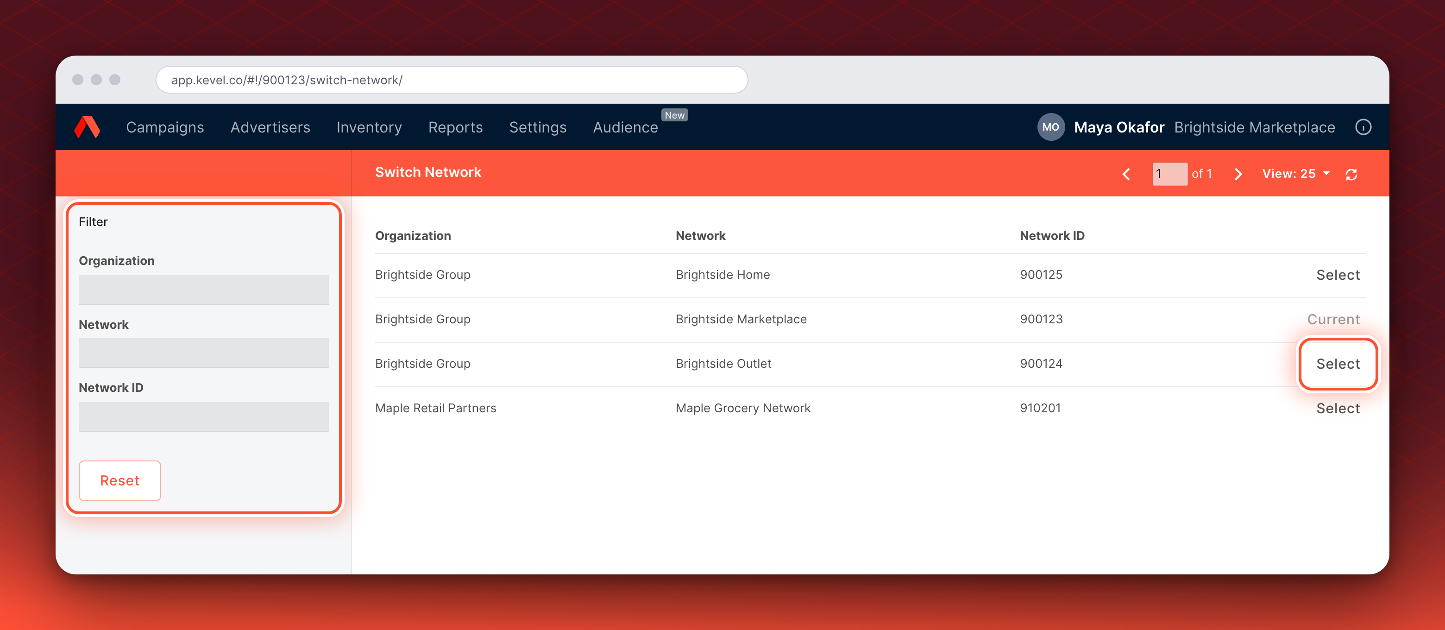This screenshot has height=630, width=1445.
Task: Open the View: 25 dropdown
Action: tap(1296, 174)
